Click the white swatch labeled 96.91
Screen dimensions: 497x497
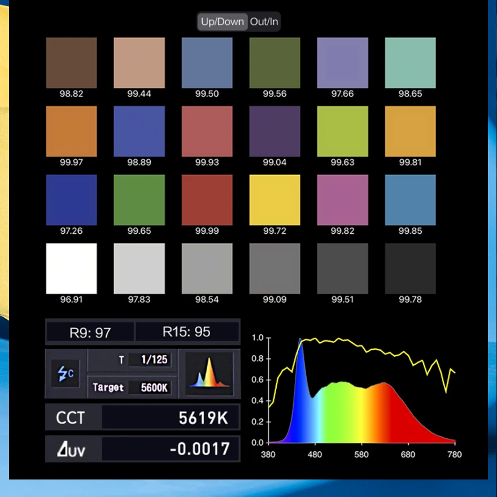tap(71, 268)
